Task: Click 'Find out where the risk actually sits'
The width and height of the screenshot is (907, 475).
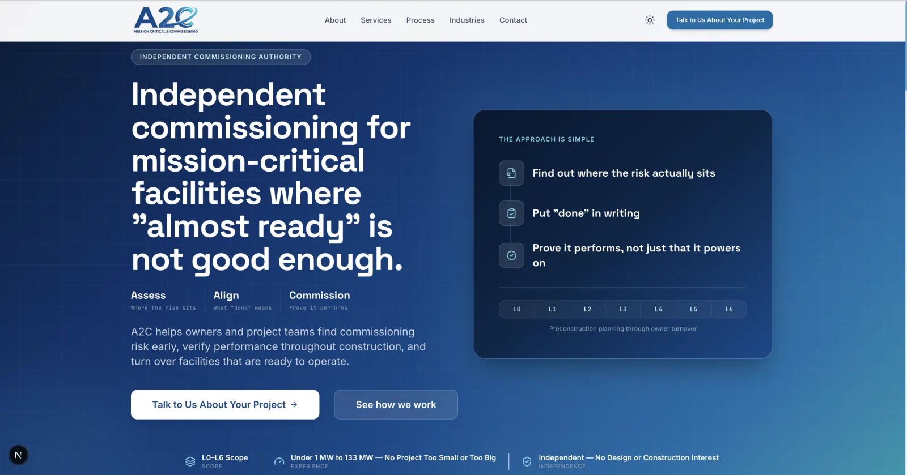Action: tap(624, 173)
